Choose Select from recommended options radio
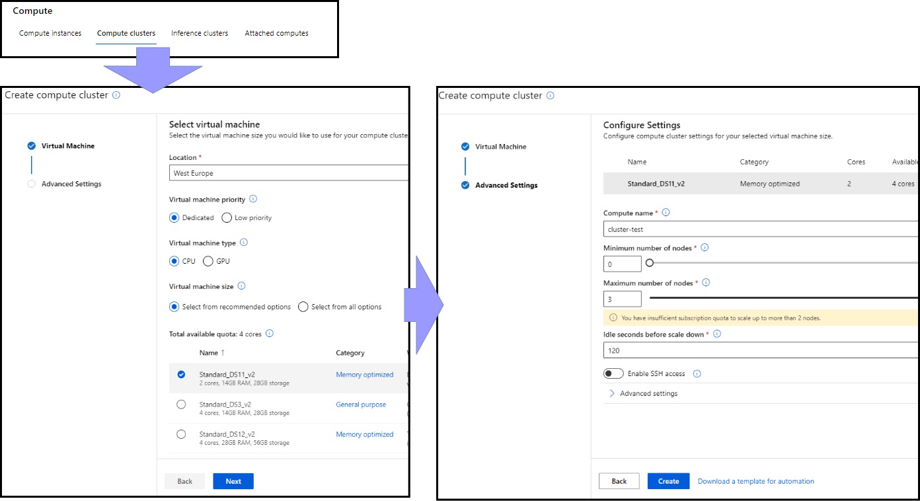 point(174,307)
